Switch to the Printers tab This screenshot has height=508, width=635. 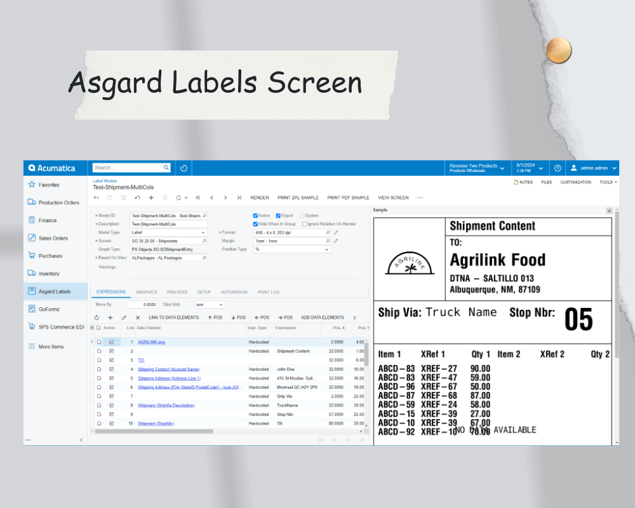[177, 292]
